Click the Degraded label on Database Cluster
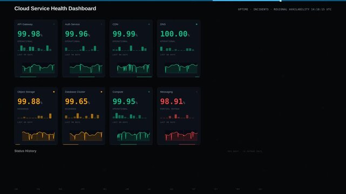The width and height of the screenshot is (346, 194). [70, 109]
